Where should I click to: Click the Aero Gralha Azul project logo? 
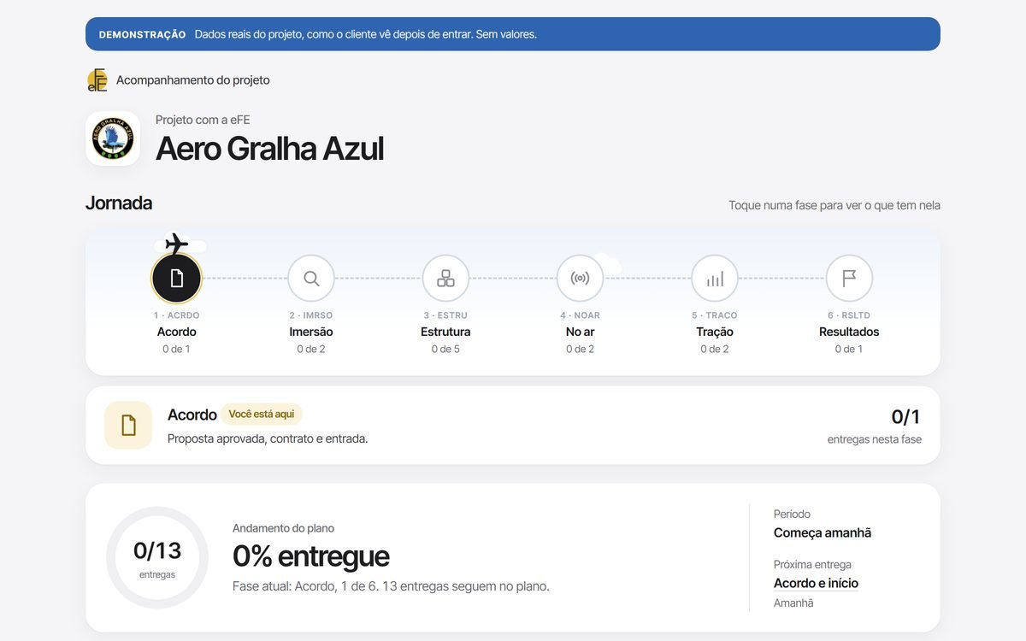[113, 138]
